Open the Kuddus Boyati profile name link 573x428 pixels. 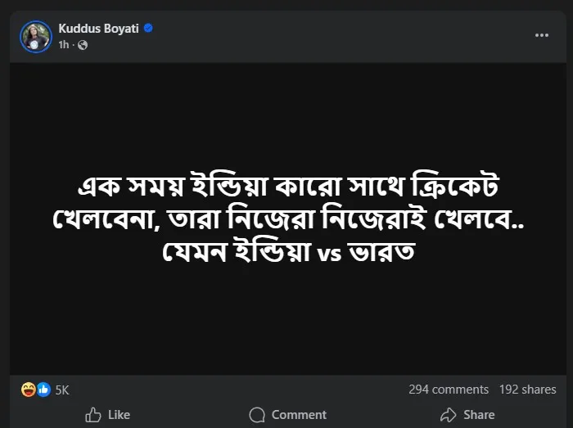coord(99,29)
